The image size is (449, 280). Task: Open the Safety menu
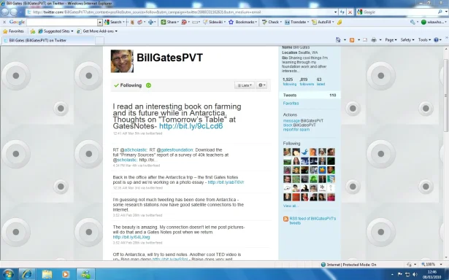point(407,40)
